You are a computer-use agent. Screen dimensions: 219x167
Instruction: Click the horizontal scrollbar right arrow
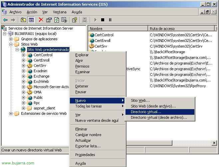(x=214, y=143)
